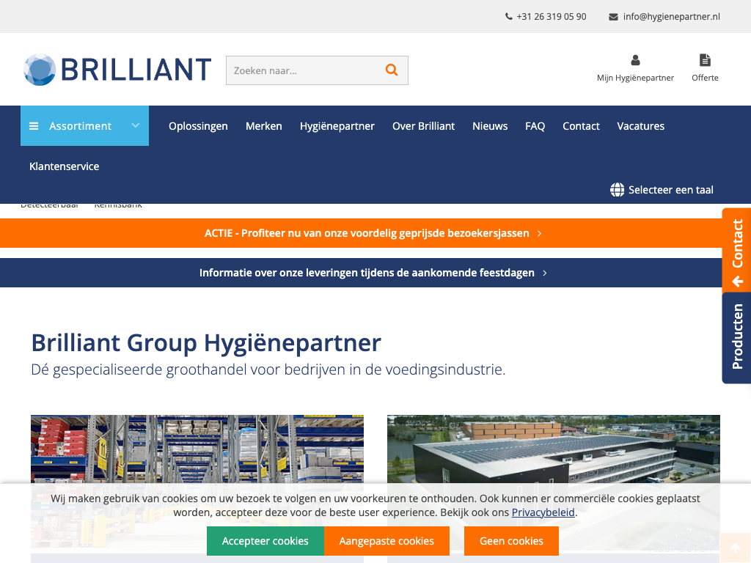Click the orange search magnifier icon
751x563 pixels.
[392, 70]
